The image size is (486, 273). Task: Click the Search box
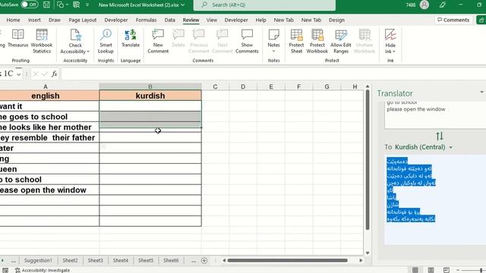[264, 5]
